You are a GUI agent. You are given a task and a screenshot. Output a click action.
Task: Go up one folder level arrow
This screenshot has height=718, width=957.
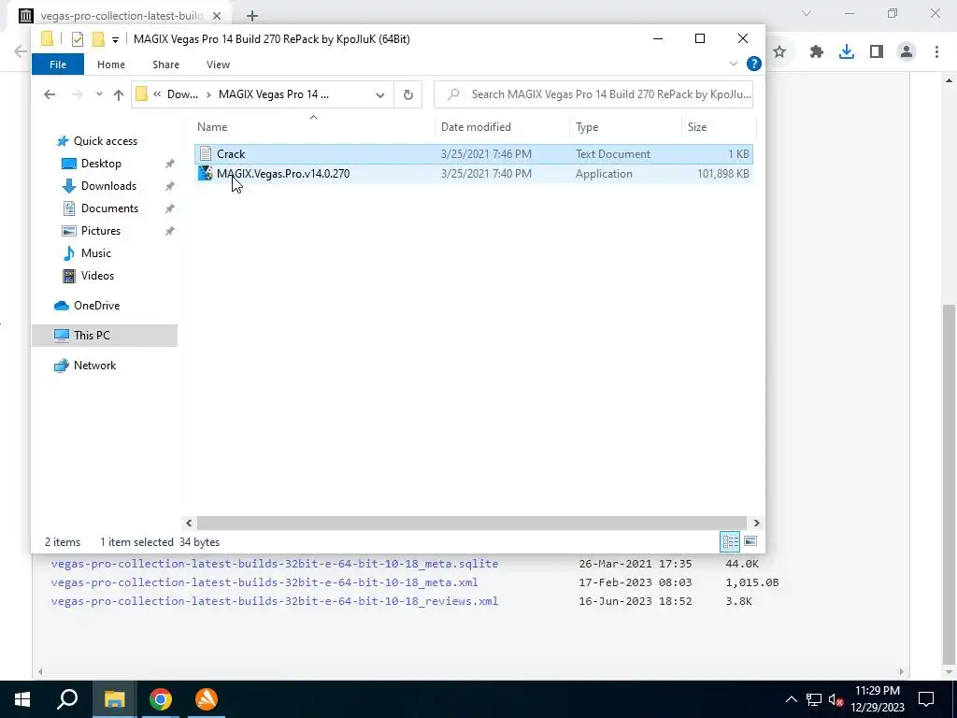119,94
